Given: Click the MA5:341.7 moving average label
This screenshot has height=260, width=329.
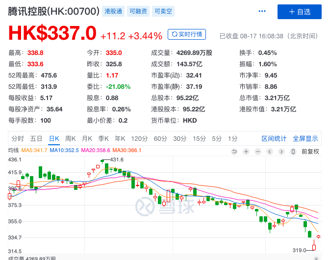Looking at the screenshot, I should (x=34, y=150).
